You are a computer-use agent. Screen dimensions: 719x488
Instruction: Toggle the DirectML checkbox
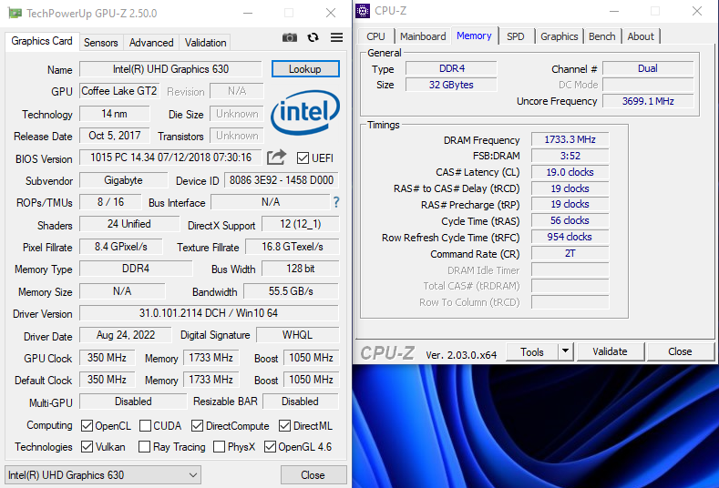click(284, 426)
